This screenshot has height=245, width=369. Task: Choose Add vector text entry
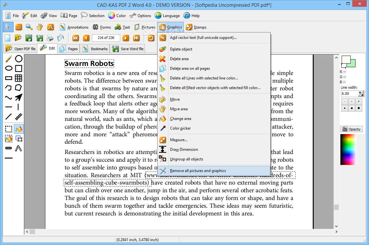(214, 38)
